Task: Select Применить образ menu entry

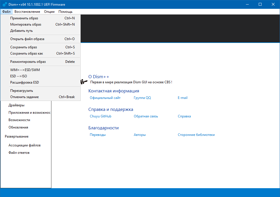Action: (24, 18)
